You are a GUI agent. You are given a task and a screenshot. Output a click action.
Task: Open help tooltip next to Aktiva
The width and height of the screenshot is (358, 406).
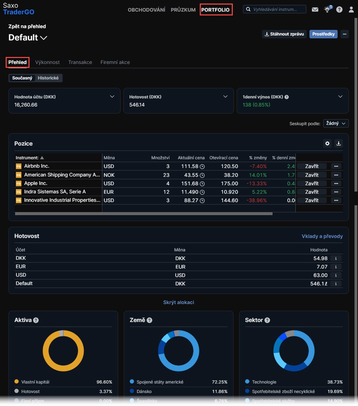click(36, 320)
